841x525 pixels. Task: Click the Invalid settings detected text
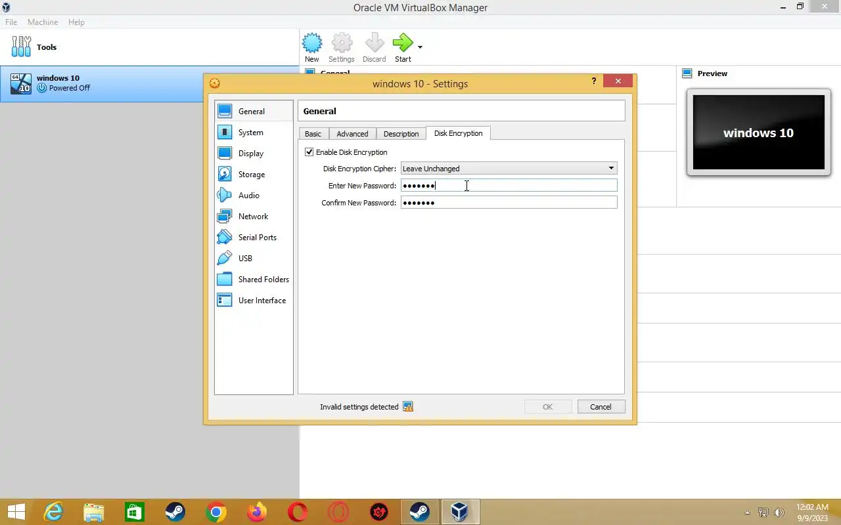tap(359, 407)
